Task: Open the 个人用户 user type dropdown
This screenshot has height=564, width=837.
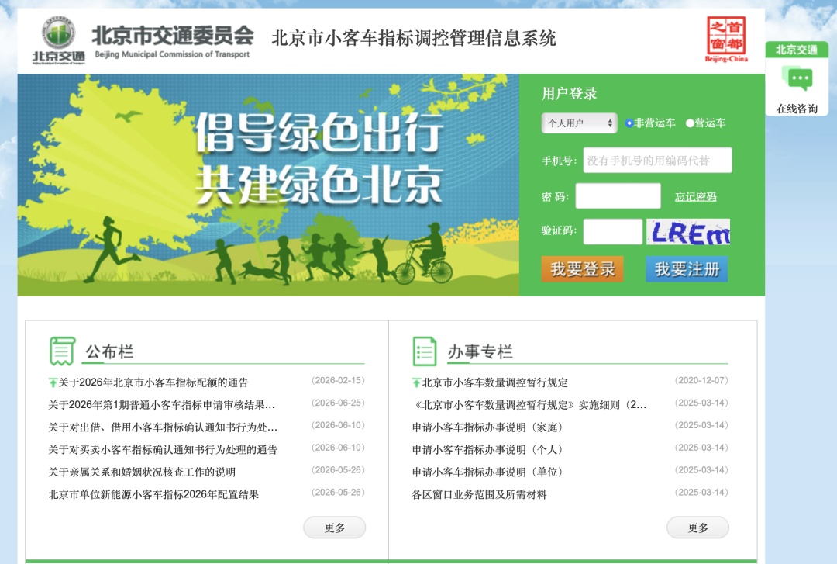Action: click(x=579, y=123)
